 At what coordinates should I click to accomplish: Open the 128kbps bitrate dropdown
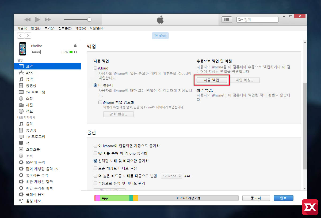[171, 176]
